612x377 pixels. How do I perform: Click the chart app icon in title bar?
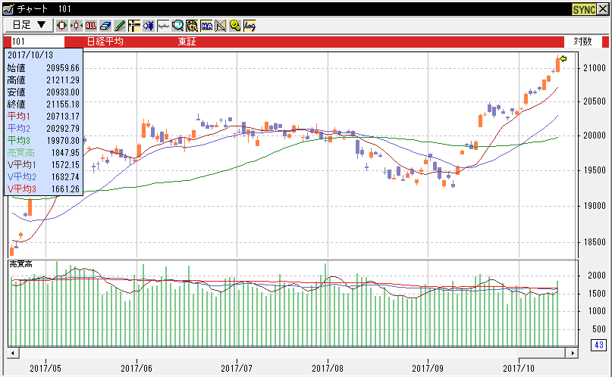(x=8, y=8)
